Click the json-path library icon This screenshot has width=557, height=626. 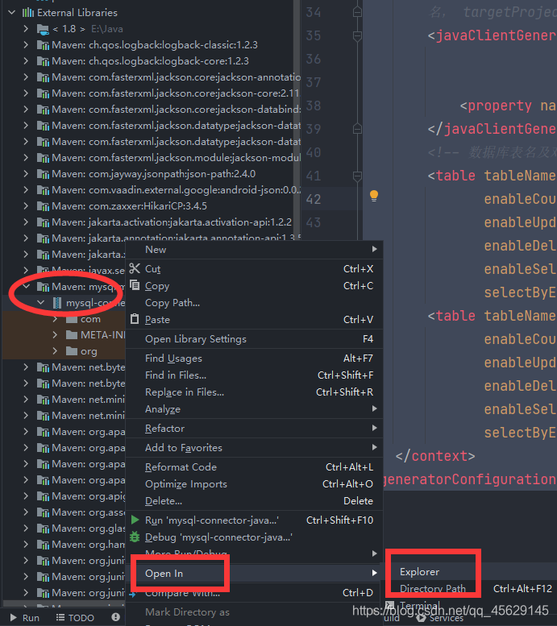click(44, 174)
